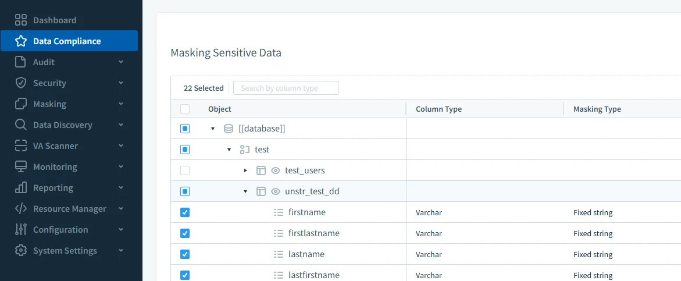Click the Dashboard grid icon

21,20
